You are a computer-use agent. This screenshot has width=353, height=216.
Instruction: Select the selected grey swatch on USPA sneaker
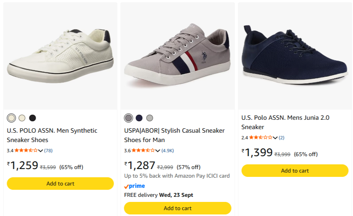coord(129,118)
